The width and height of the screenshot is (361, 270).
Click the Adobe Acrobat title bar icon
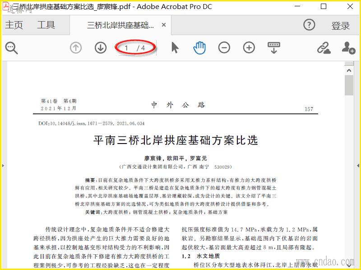5,6
